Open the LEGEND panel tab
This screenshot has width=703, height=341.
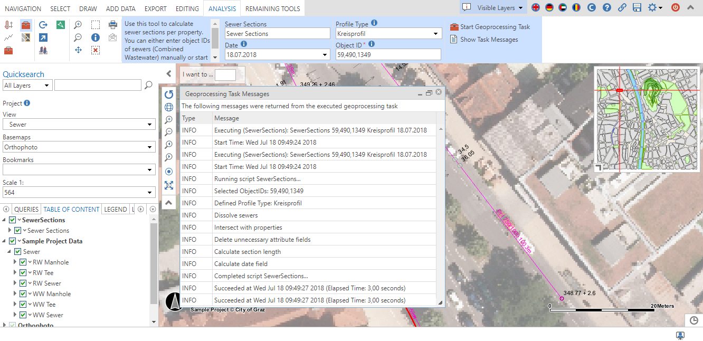click(116, 209)
